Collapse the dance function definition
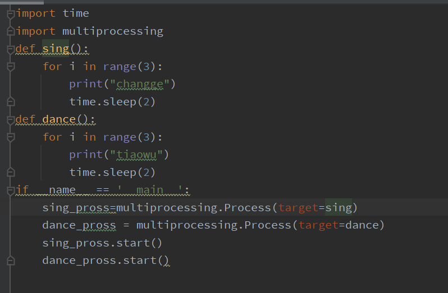Viewport: 448px width, 293px height. click(10, 119)
